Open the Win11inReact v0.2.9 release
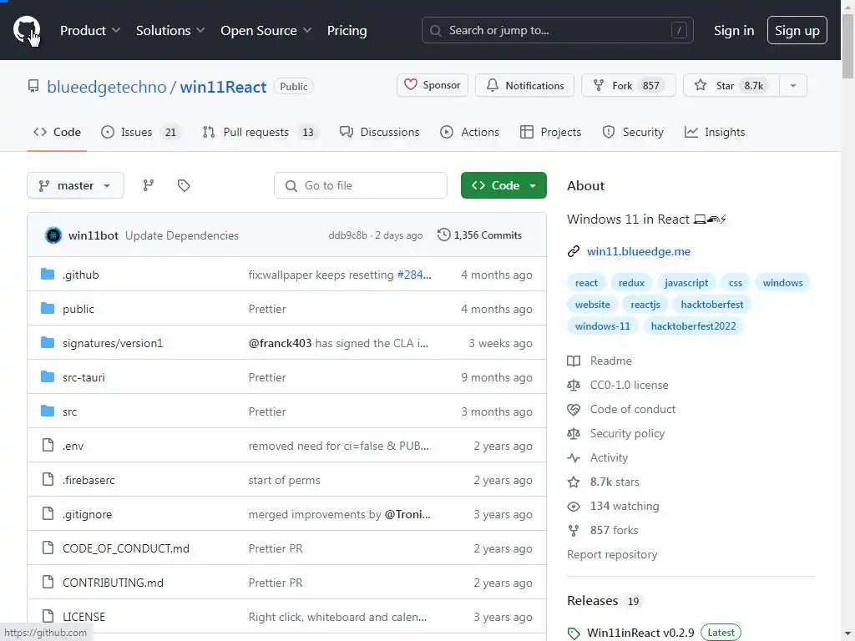Screen dimensions: 855x641 pos(640,633)
